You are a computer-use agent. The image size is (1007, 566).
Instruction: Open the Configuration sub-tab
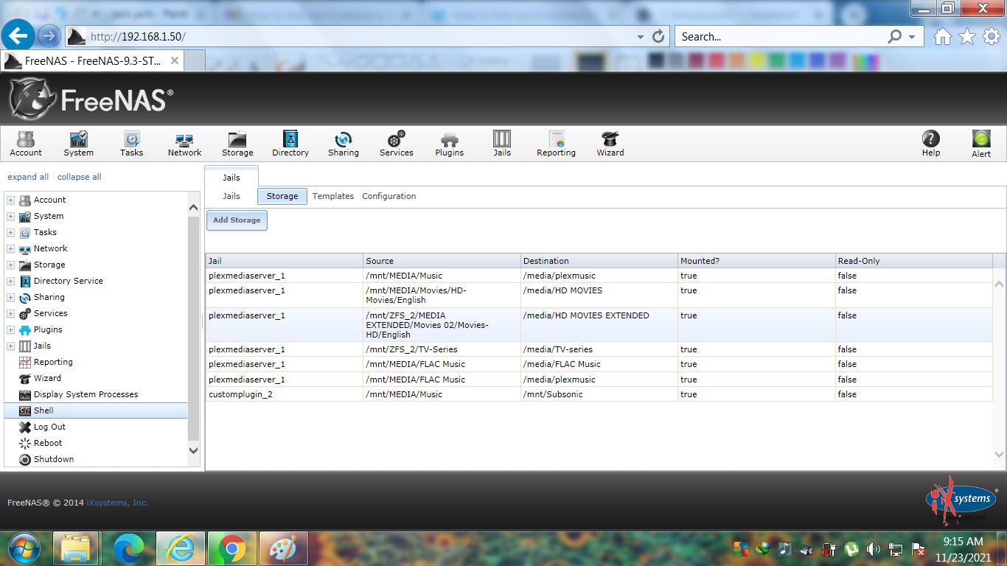pyautogui.click(x=389, y=196)
